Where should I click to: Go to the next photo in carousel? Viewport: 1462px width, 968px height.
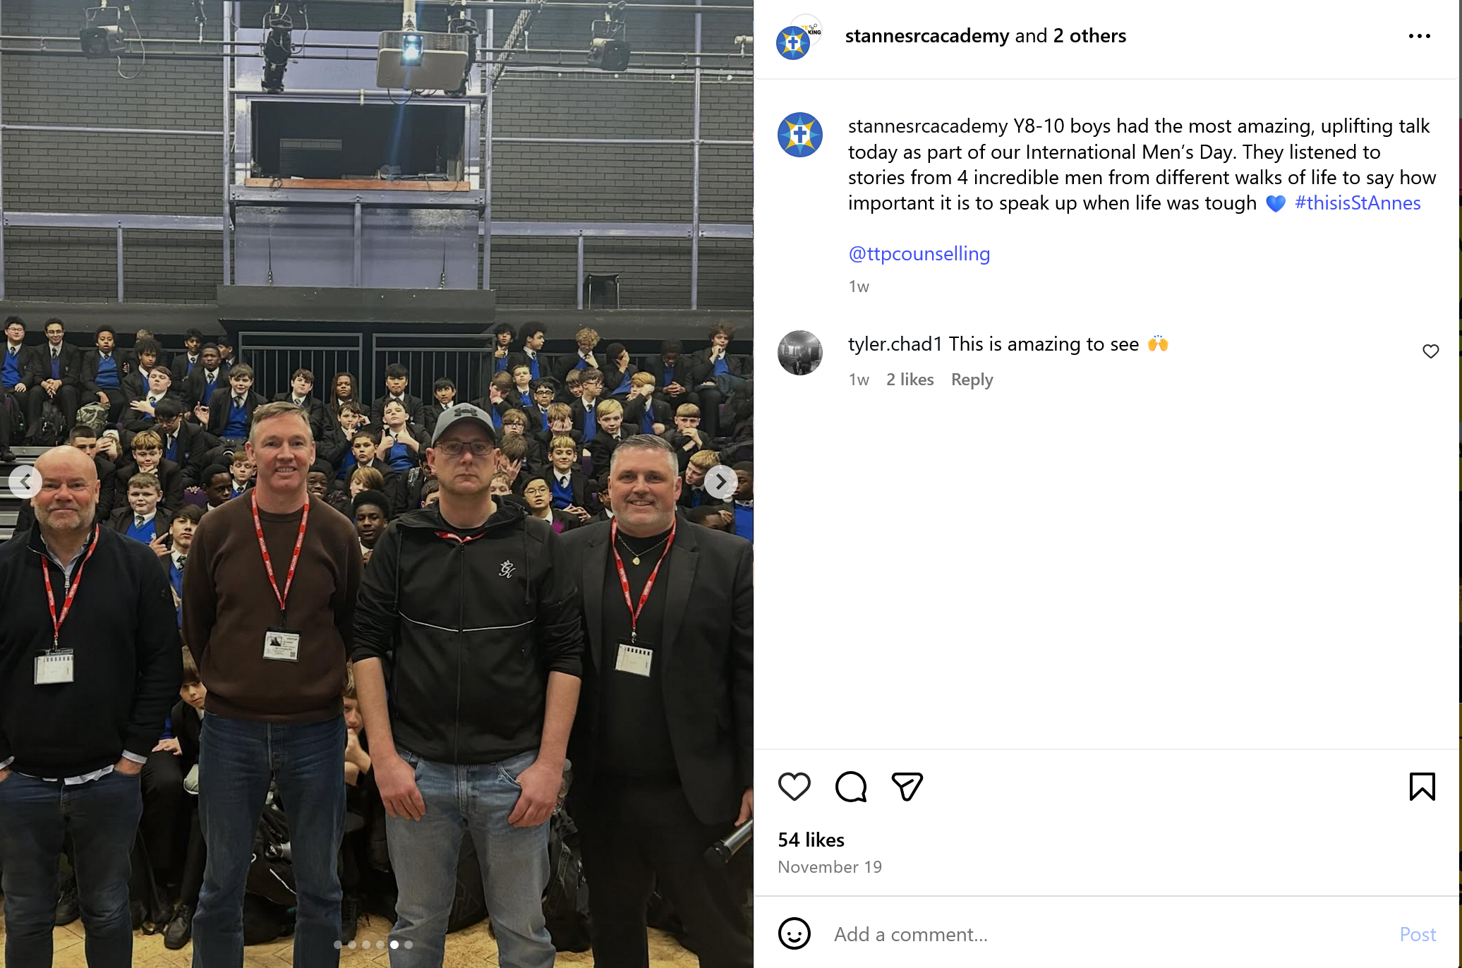click(720, 482)
